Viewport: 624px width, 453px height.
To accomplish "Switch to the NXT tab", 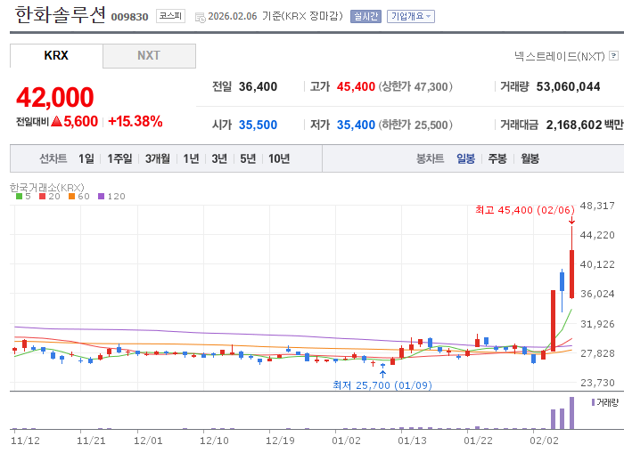I will tap(149, 56).
